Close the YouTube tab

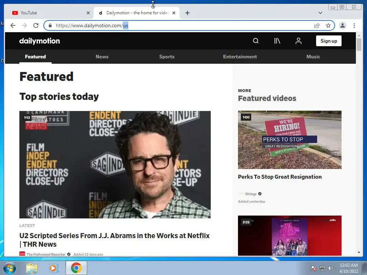click(x=88, y=13)
